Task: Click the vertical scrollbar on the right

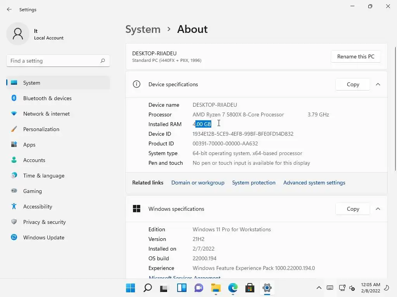Action: [x=395, y=109]
